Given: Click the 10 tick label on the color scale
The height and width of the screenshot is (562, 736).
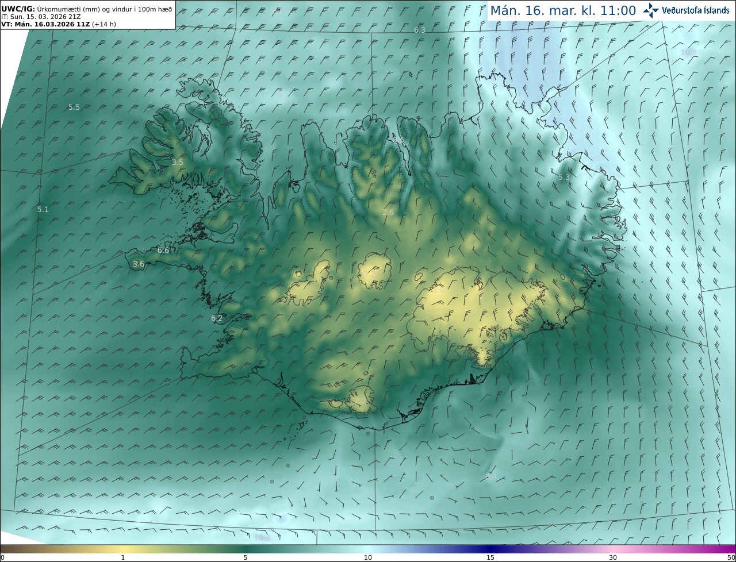Looking at the screenshot, I should pos(368,557).
